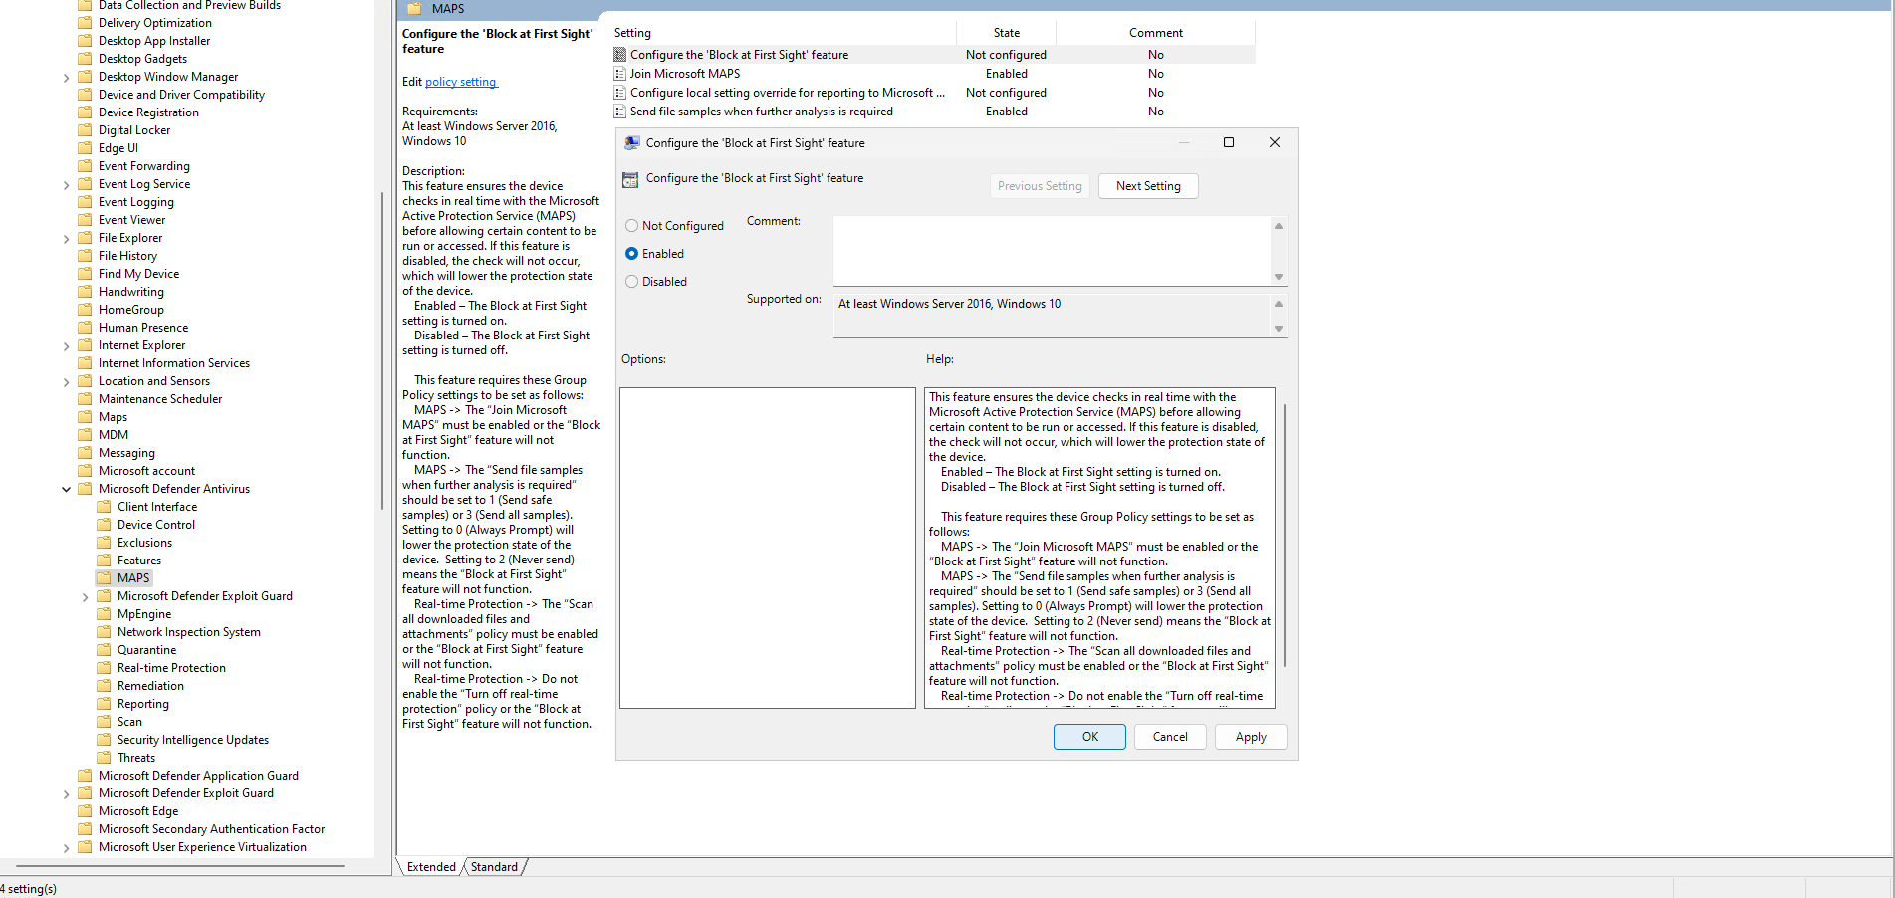Screen dimensions: 1895x898
Task: Click the 'Join Microsoft MAPS' setting row
Action: (x=932, y=74)
